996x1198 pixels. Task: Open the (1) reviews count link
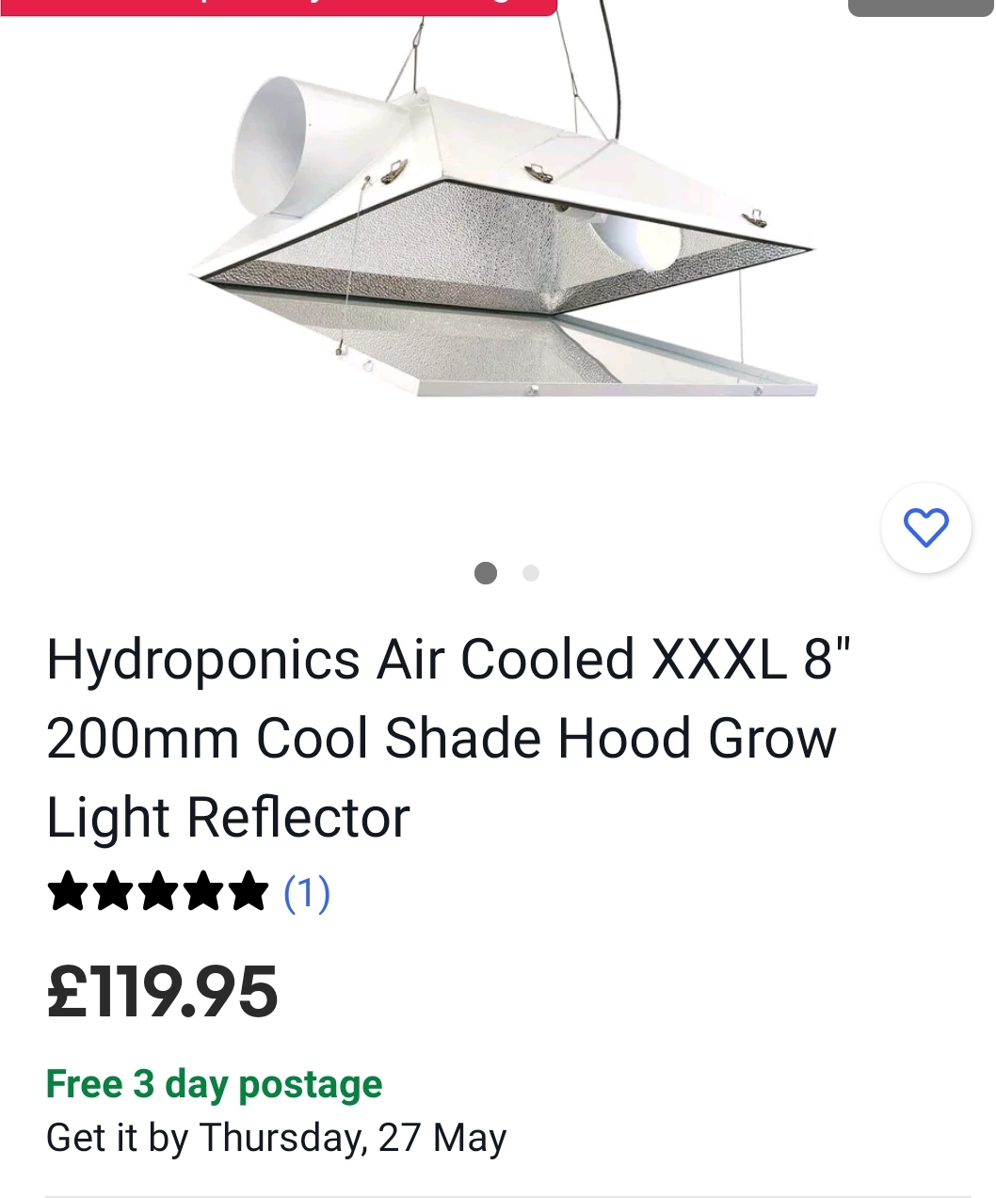pyautogui.click(x=307, y=892)
